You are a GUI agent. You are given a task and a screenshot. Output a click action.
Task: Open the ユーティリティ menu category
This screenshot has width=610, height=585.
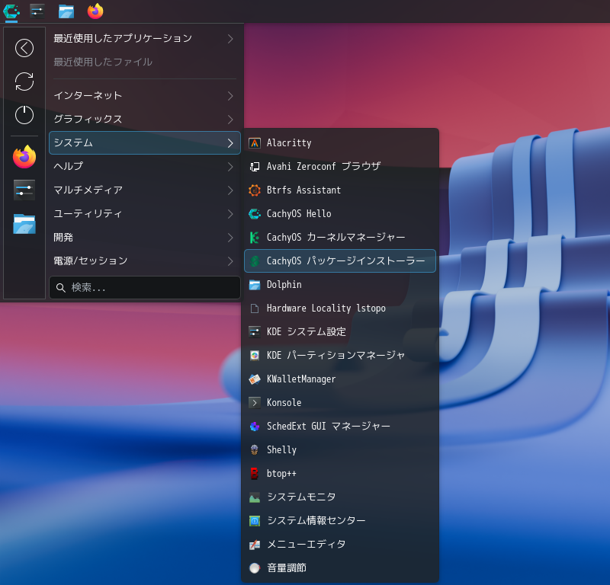coord(145,214)
